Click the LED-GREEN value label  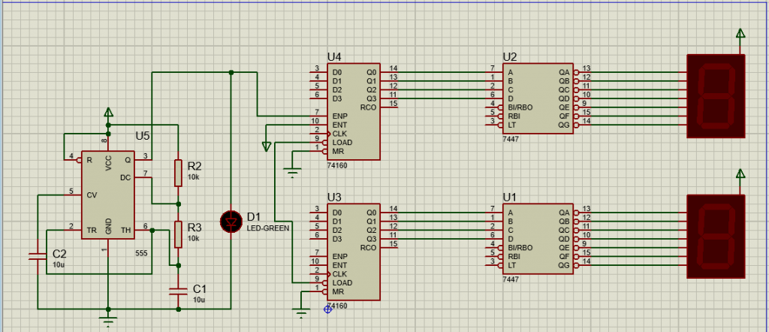click(268, 228)
